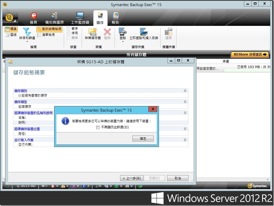This screenshot has height=206, width=274.
Task: Collapse the 磁碟儲存裝置位置 section
Action: click(x=185, y=129)
